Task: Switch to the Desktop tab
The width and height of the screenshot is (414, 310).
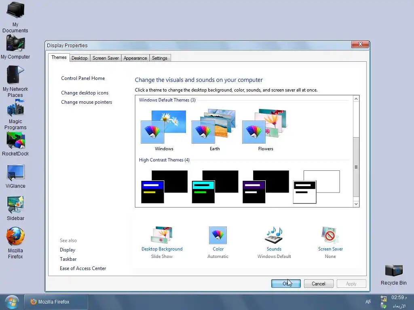Action: click(80, 58)
